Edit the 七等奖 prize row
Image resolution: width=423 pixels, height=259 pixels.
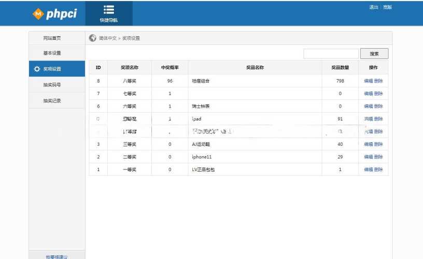point(368,94)
